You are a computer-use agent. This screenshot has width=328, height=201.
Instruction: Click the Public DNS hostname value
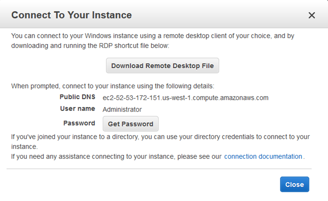point(185,98)
